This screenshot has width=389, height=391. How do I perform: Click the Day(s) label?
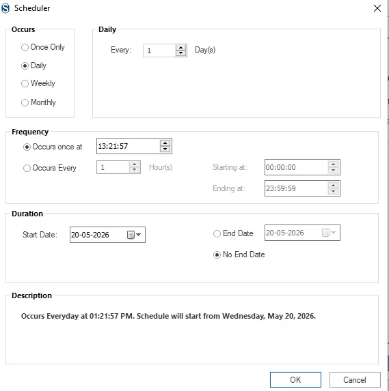coord(205,50)
